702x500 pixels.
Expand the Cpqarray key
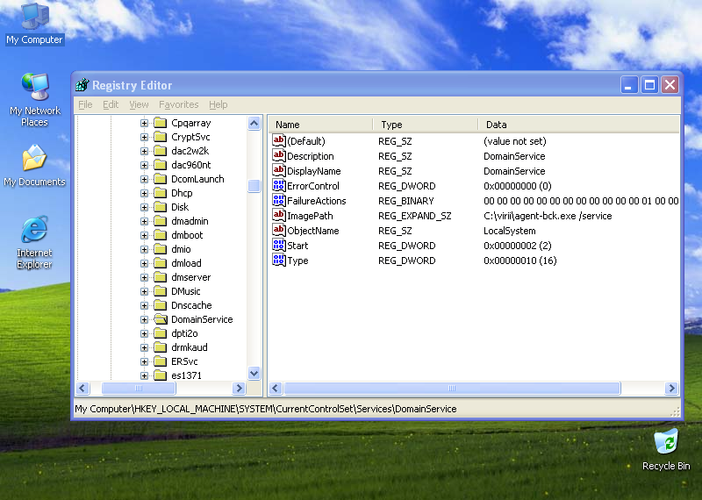coord(144,123)
